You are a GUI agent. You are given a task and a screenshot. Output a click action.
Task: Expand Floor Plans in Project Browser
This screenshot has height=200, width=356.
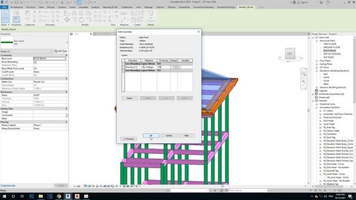(x=317, y=61)
